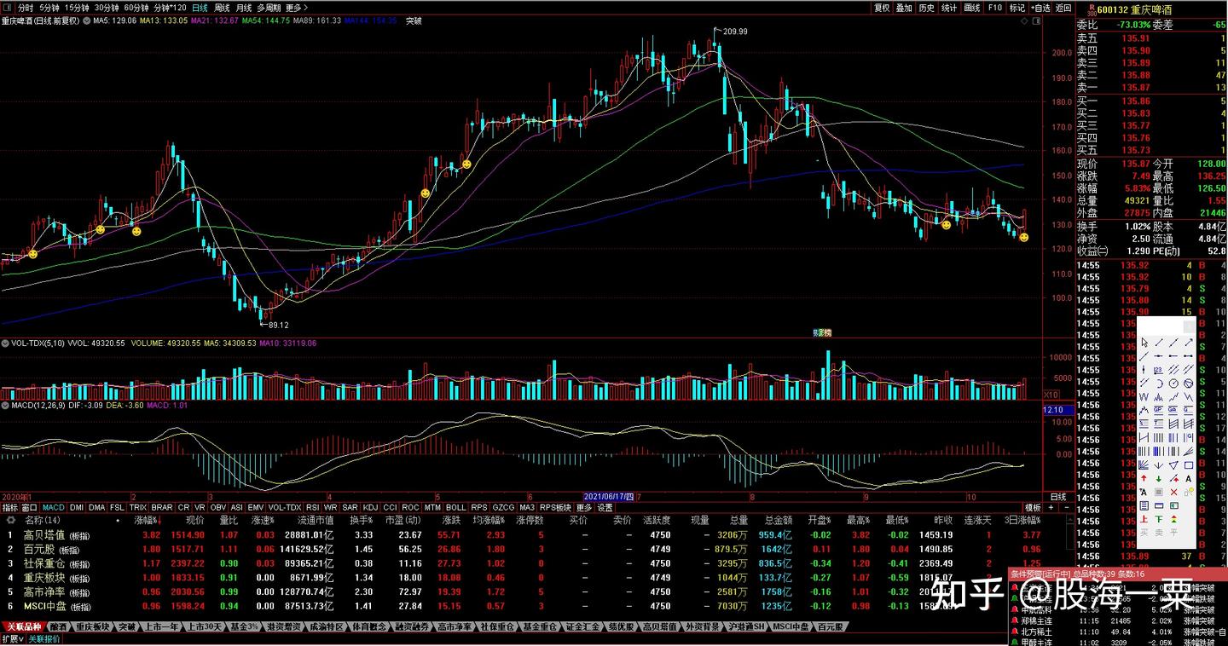Click the 指标 tab in the indicator row
Screen dimensions: 1228x646
pos(9,507)
